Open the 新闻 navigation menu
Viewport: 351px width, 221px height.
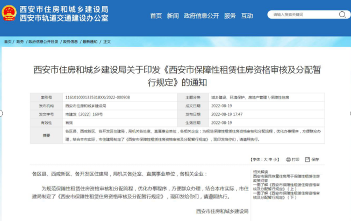click(x=173, y=16)
